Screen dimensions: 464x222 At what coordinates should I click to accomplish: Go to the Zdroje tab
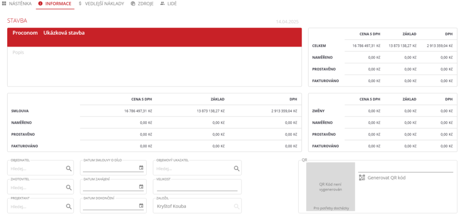point(142,4)
